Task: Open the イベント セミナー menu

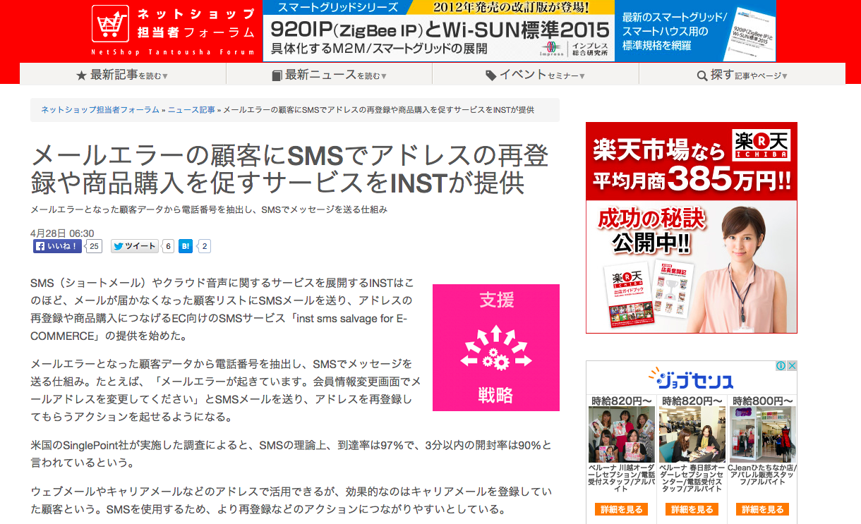Action: click(x=535, y=75)
